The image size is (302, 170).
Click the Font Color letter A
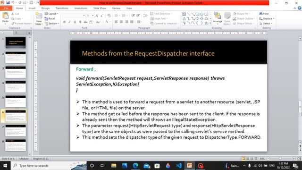pos(107,22)
